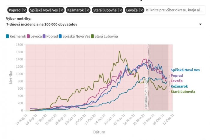
Task: Toggle Levoča series in legend
Action: (x=34, y=37)
